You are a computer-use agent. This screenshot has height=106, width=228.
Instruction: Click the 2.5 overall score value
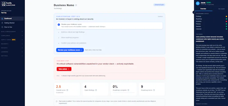point(58,87)
